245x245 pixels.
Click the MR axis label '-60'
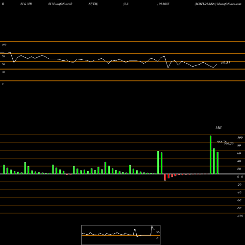(239, 200)
